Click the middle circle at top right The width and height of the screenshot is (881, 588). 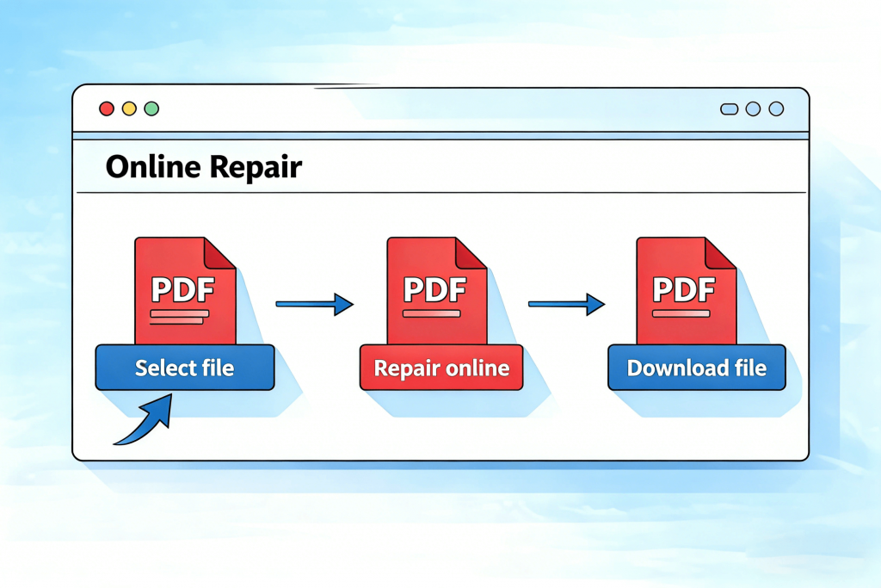click(753, 109)
